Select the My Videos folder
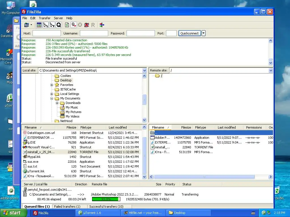This screenshot has width=290, height=217. (72, 116)
